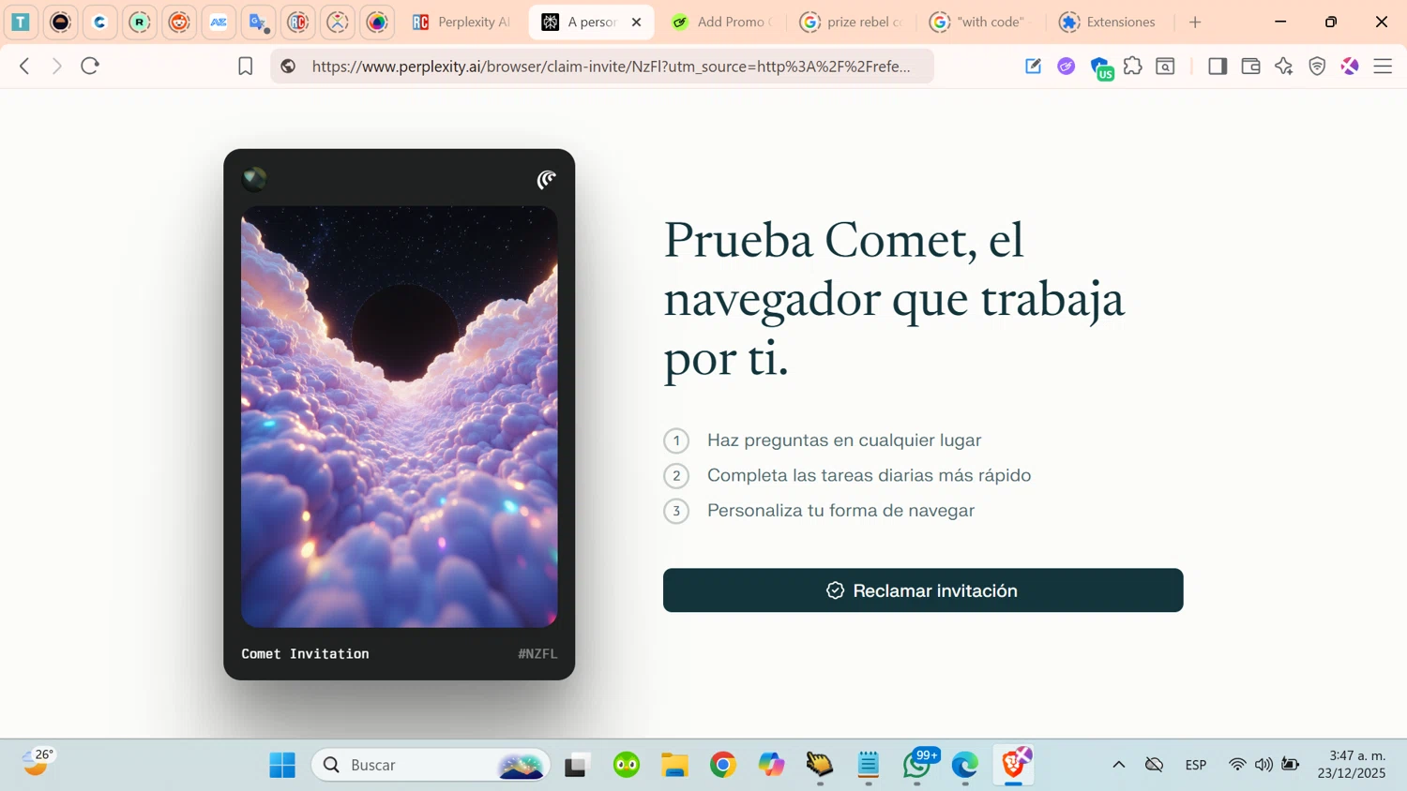Reload the current page
Image resolution: width=1407 pixels, height=791 pixels.
[90, 67]
